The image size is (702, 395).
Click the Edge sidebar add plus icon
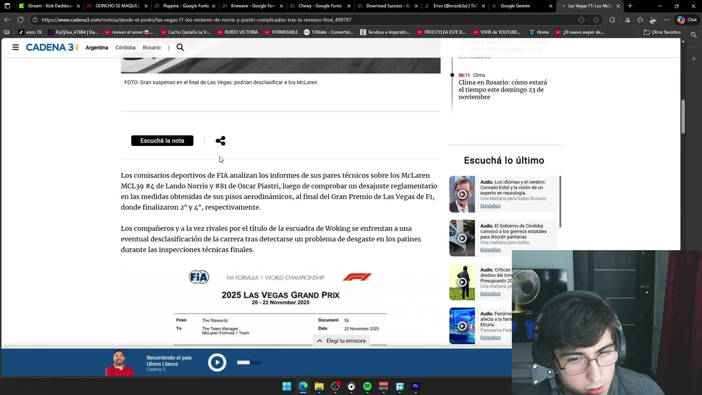693,59
